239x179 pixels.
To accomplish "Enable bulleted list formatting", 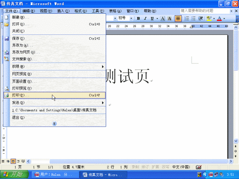I will (x=193, y=18).
